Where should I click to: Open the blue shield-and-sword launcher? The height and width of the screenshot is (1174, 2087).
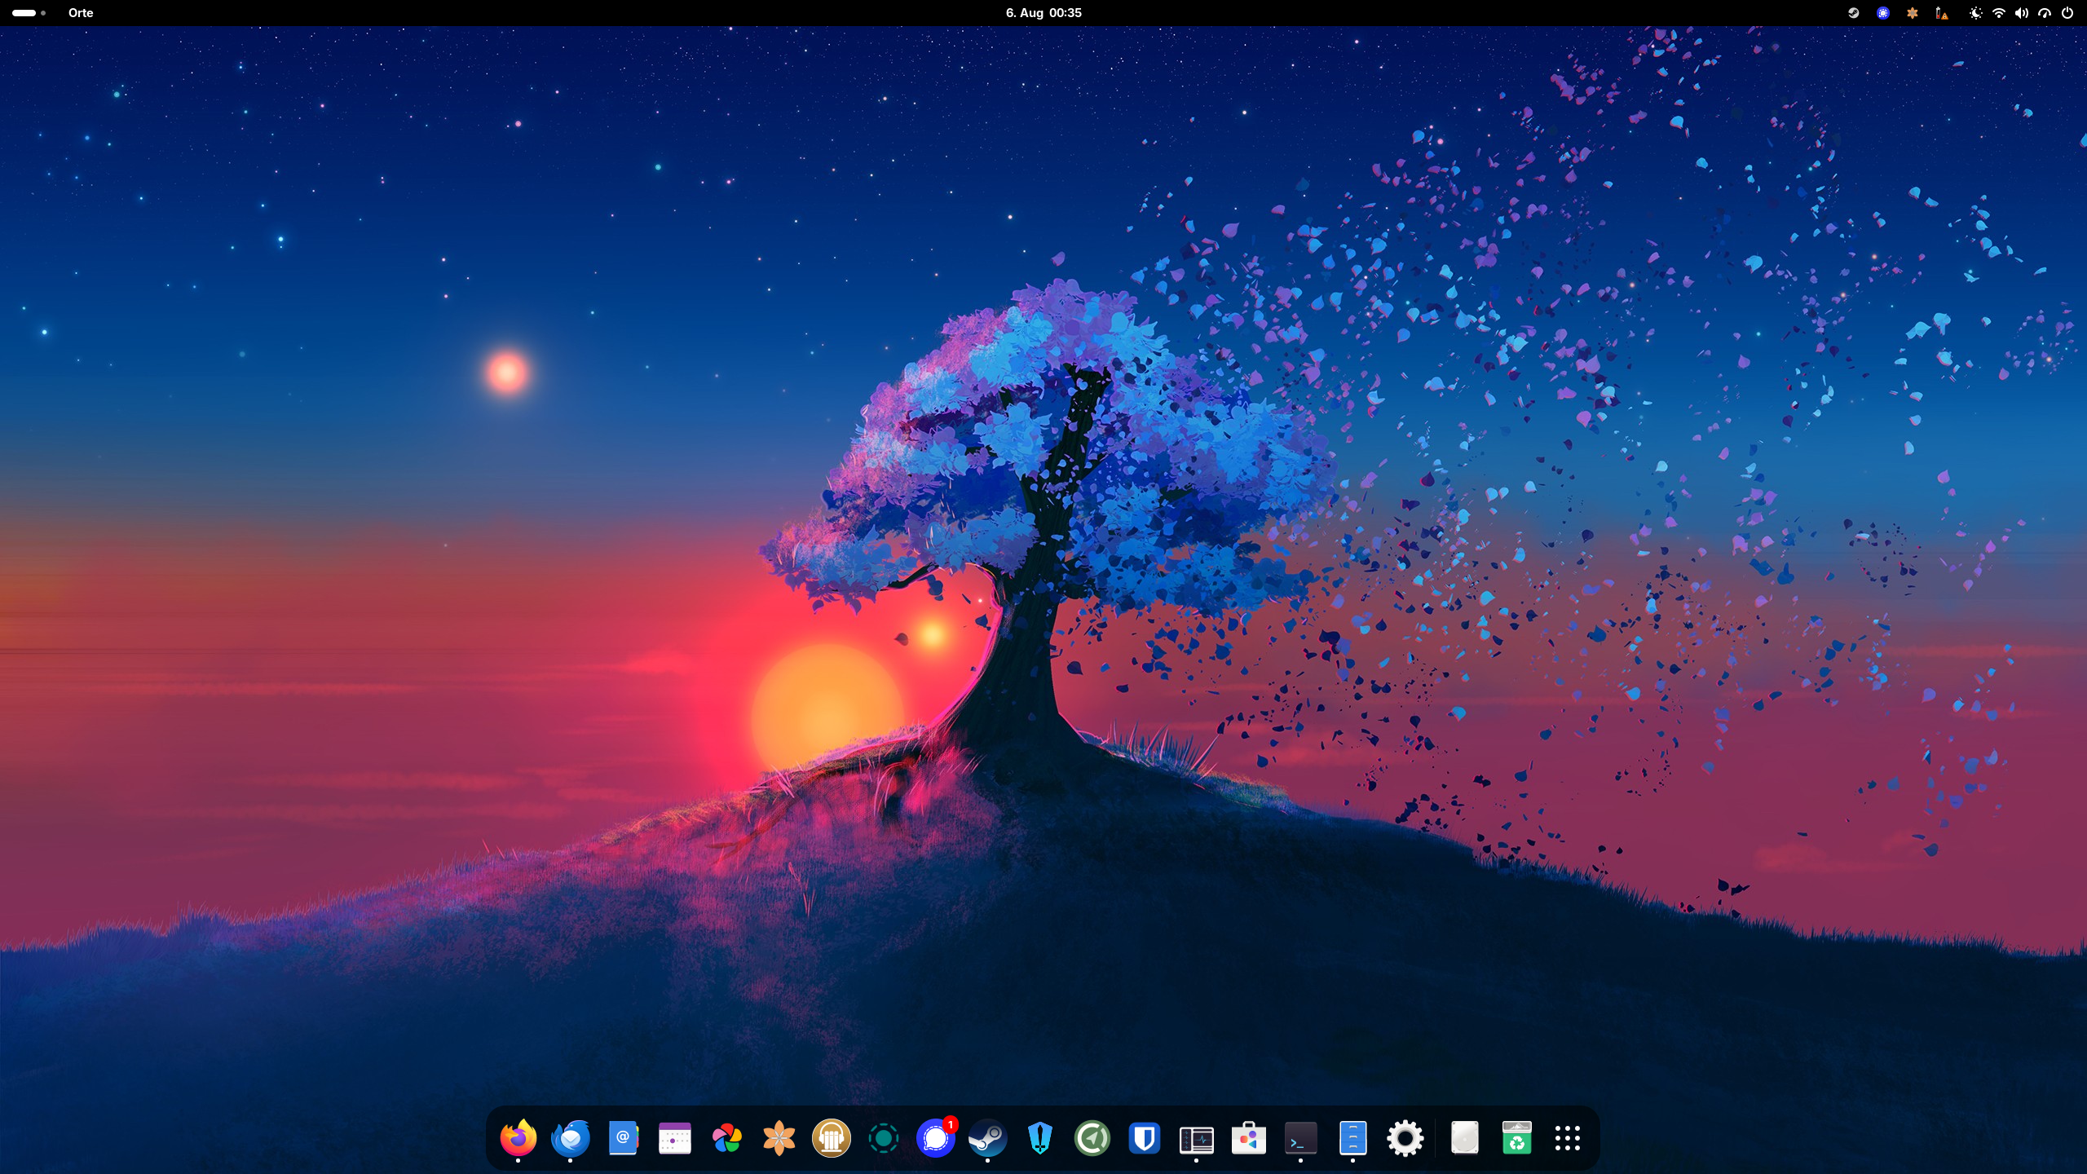[x=1040, y=1138]
